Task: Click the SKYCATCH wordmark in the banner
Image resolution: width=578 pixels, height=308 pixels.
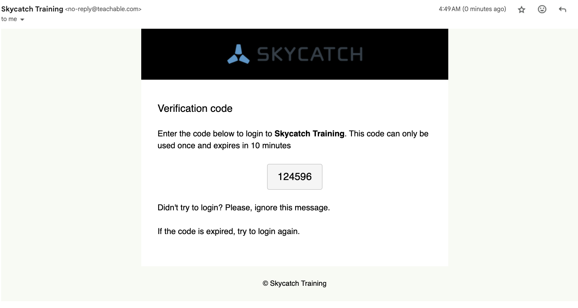Action: click(310, 54)
